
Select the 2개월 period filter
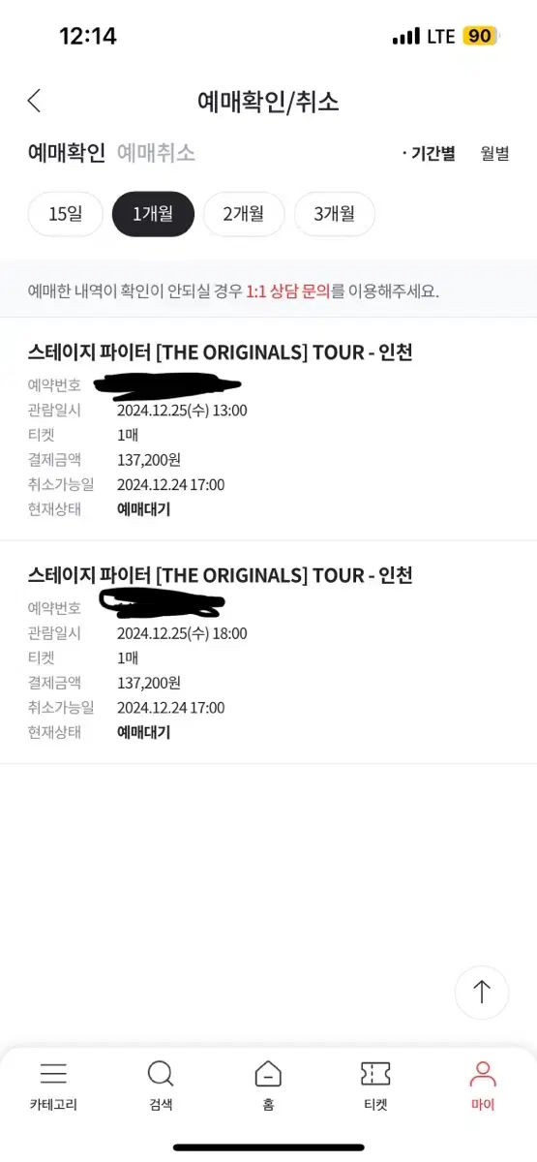coord(243,214)
